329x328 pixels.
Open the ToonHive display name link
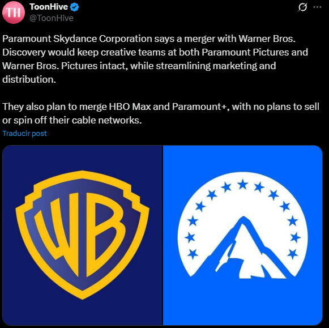pyautogui.click(x=49, y=7)
